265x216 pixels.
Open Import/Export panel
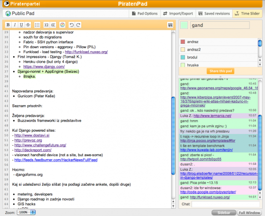point(178,13)
